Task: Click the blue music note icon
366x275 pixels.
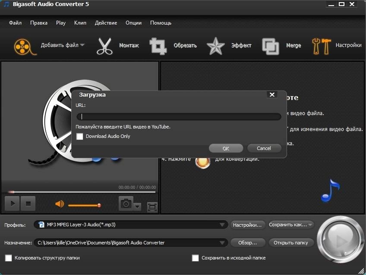Action: coord(331,191)
